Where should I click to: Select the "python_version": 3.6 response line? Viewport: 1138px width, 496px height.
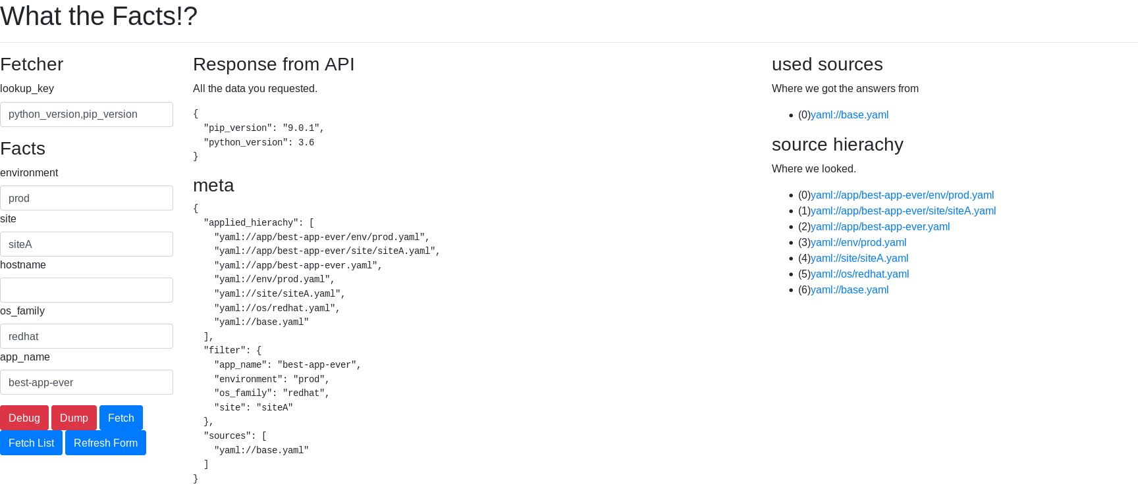[x=259, y=142]
